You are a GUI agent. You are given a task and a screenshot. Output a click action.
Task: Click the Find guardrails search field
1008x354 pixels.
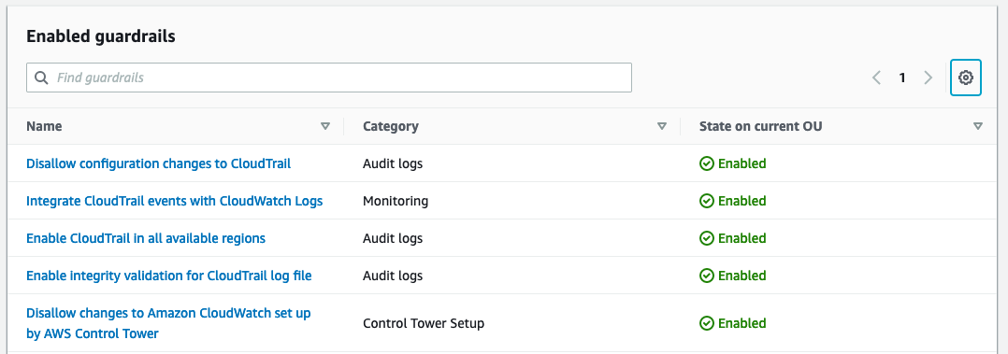tap(328, 78)
